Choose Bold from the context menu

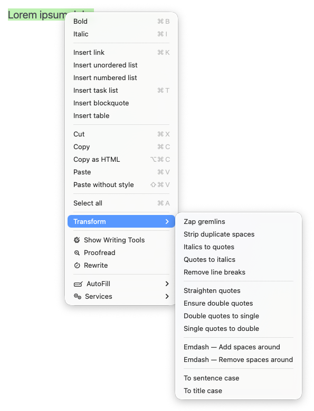pyautogui.click(x=121, y=21)
